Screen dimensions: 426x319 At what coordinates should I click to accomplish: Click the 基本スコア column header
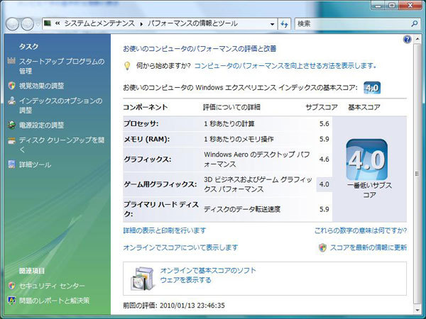pyautogui.click(x=364, y=107)
